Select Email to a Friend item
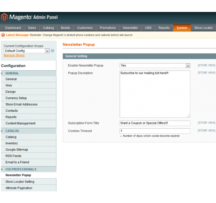 (29, 162)
